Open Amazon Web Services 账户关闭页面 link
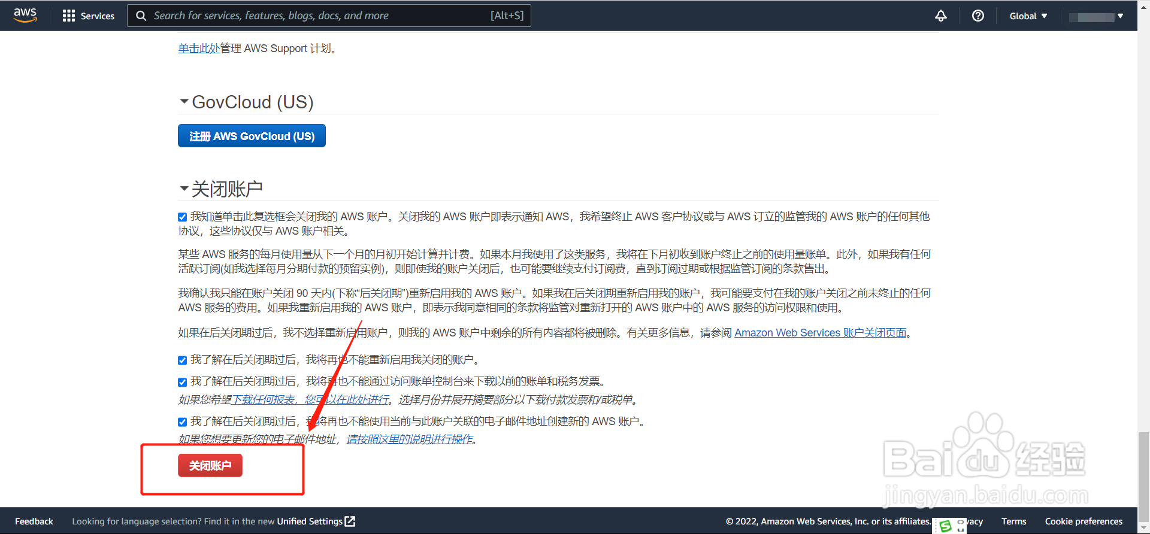 (820, 333)
